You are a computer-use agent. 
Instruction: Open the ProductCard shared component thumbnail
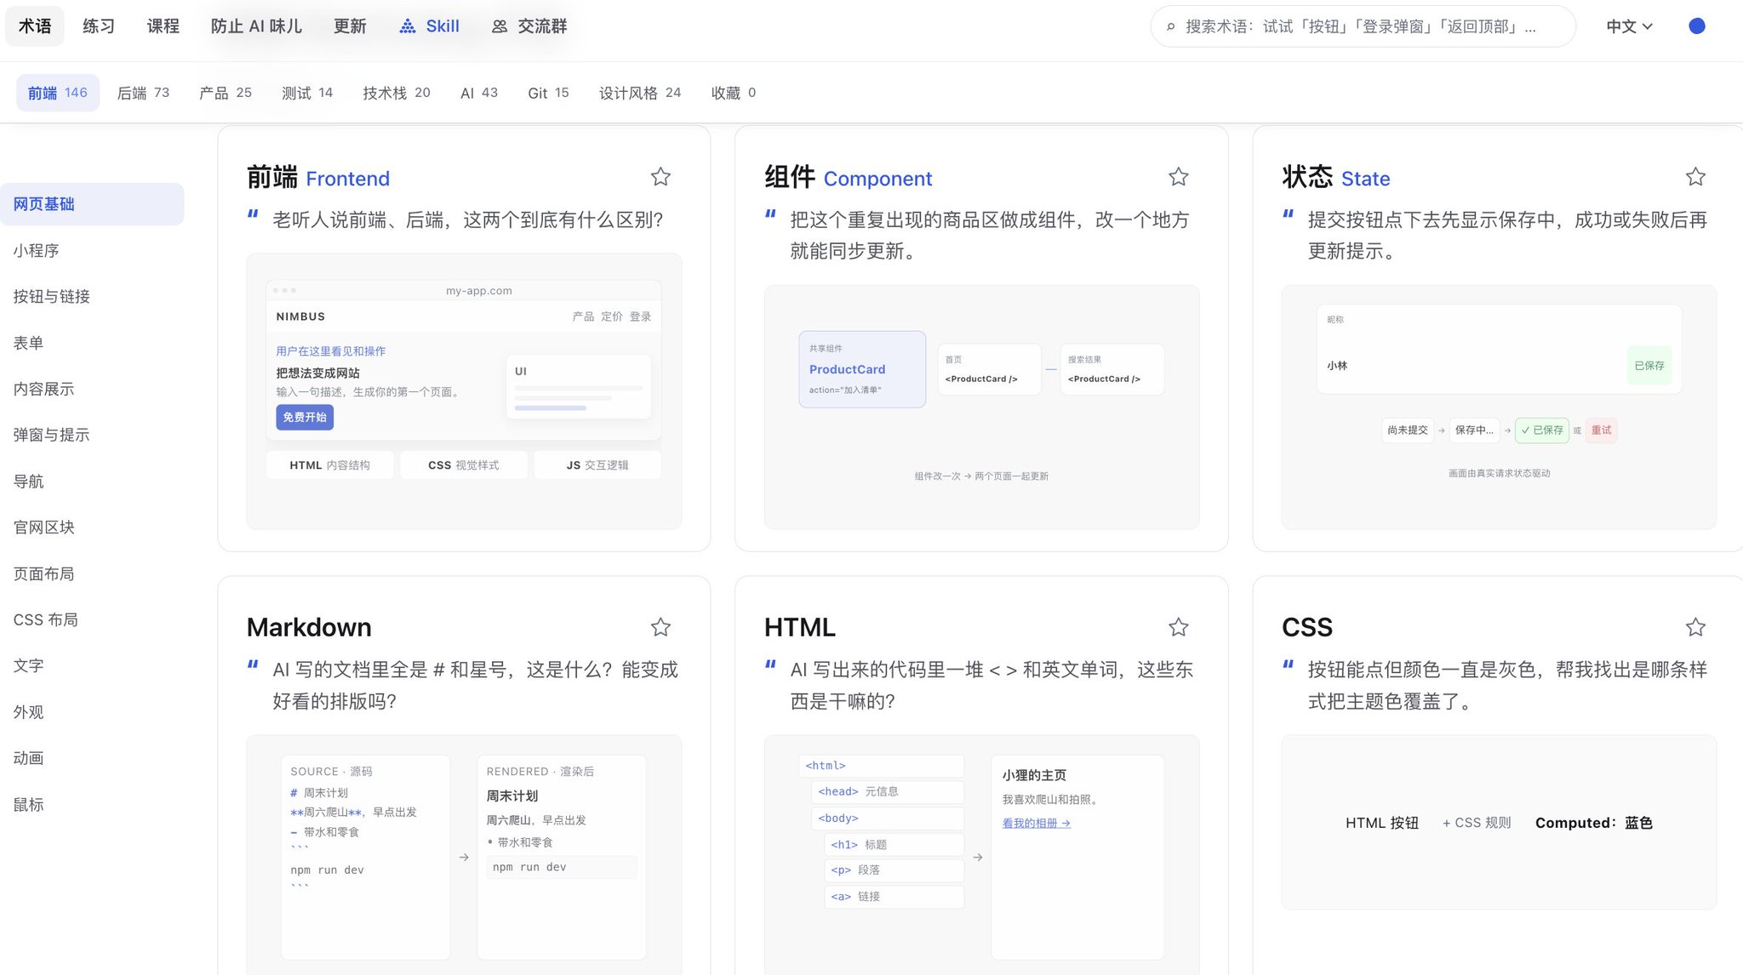862,369
